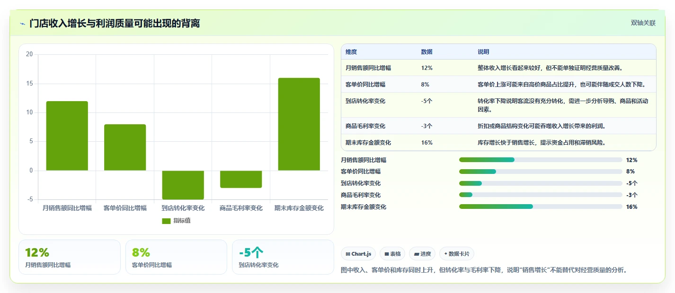Click the 指标值 legend color swatch
Viewport: 675px width, 293px height.
point(166,221)
